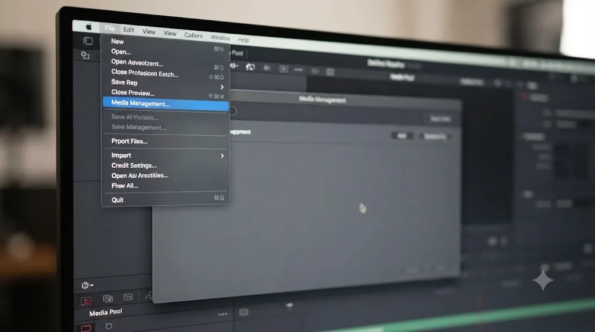The height and width of the screenshot is (332, 595).
Task: Click the globe-like icon next to the speaker
Action: pos(250,67)
